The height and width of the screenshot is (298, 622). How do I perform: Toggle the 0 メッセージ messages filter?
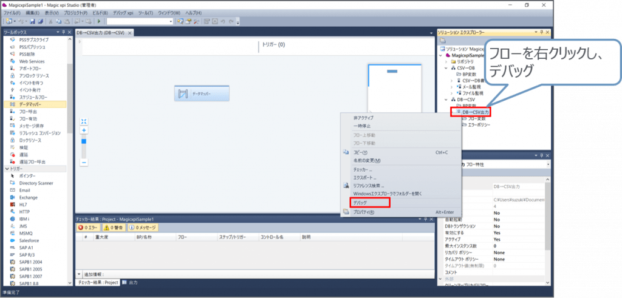(143, 227)
